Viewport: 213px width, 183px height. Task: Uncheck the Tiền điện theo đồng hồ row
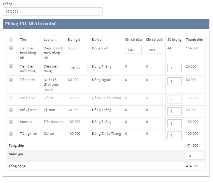[11, 48]
